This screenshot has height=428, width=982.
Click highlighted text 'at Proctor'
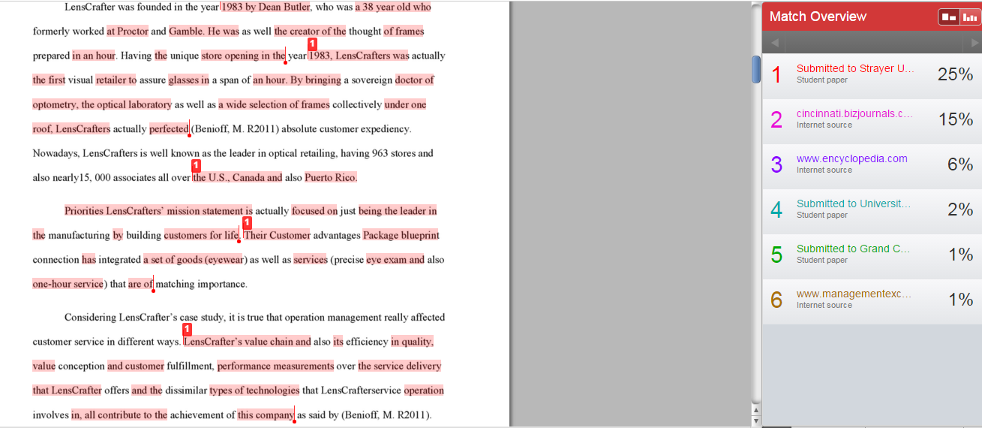tap(128, 32)
